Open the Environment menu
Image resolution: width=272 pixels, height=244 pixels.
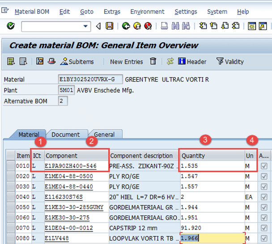(147, 12)
